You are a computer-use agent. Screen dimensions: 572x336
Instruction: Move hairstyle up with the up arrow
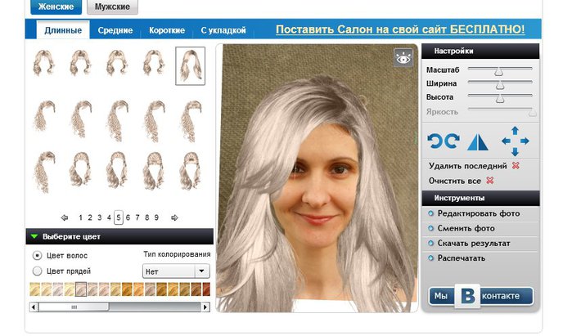click(x=515, y=131)
